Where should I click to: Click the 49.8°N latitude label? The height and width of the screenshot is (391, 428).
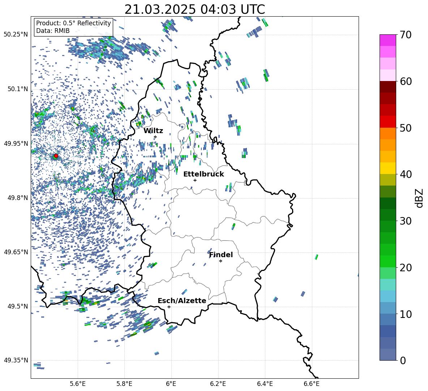click(18, 198)
